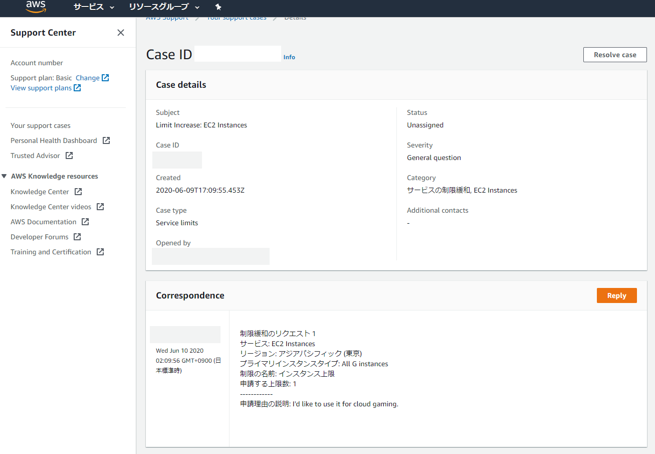Click external icon next to Change

(105, 78)
